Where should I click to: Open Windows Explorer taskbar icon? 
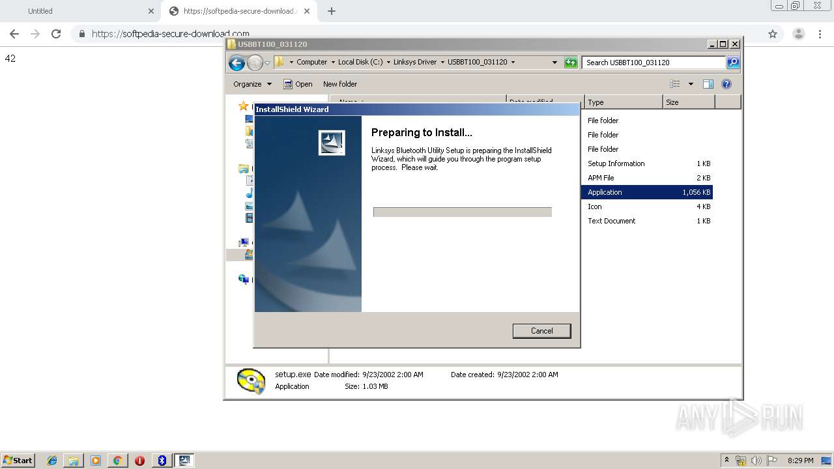74,461
